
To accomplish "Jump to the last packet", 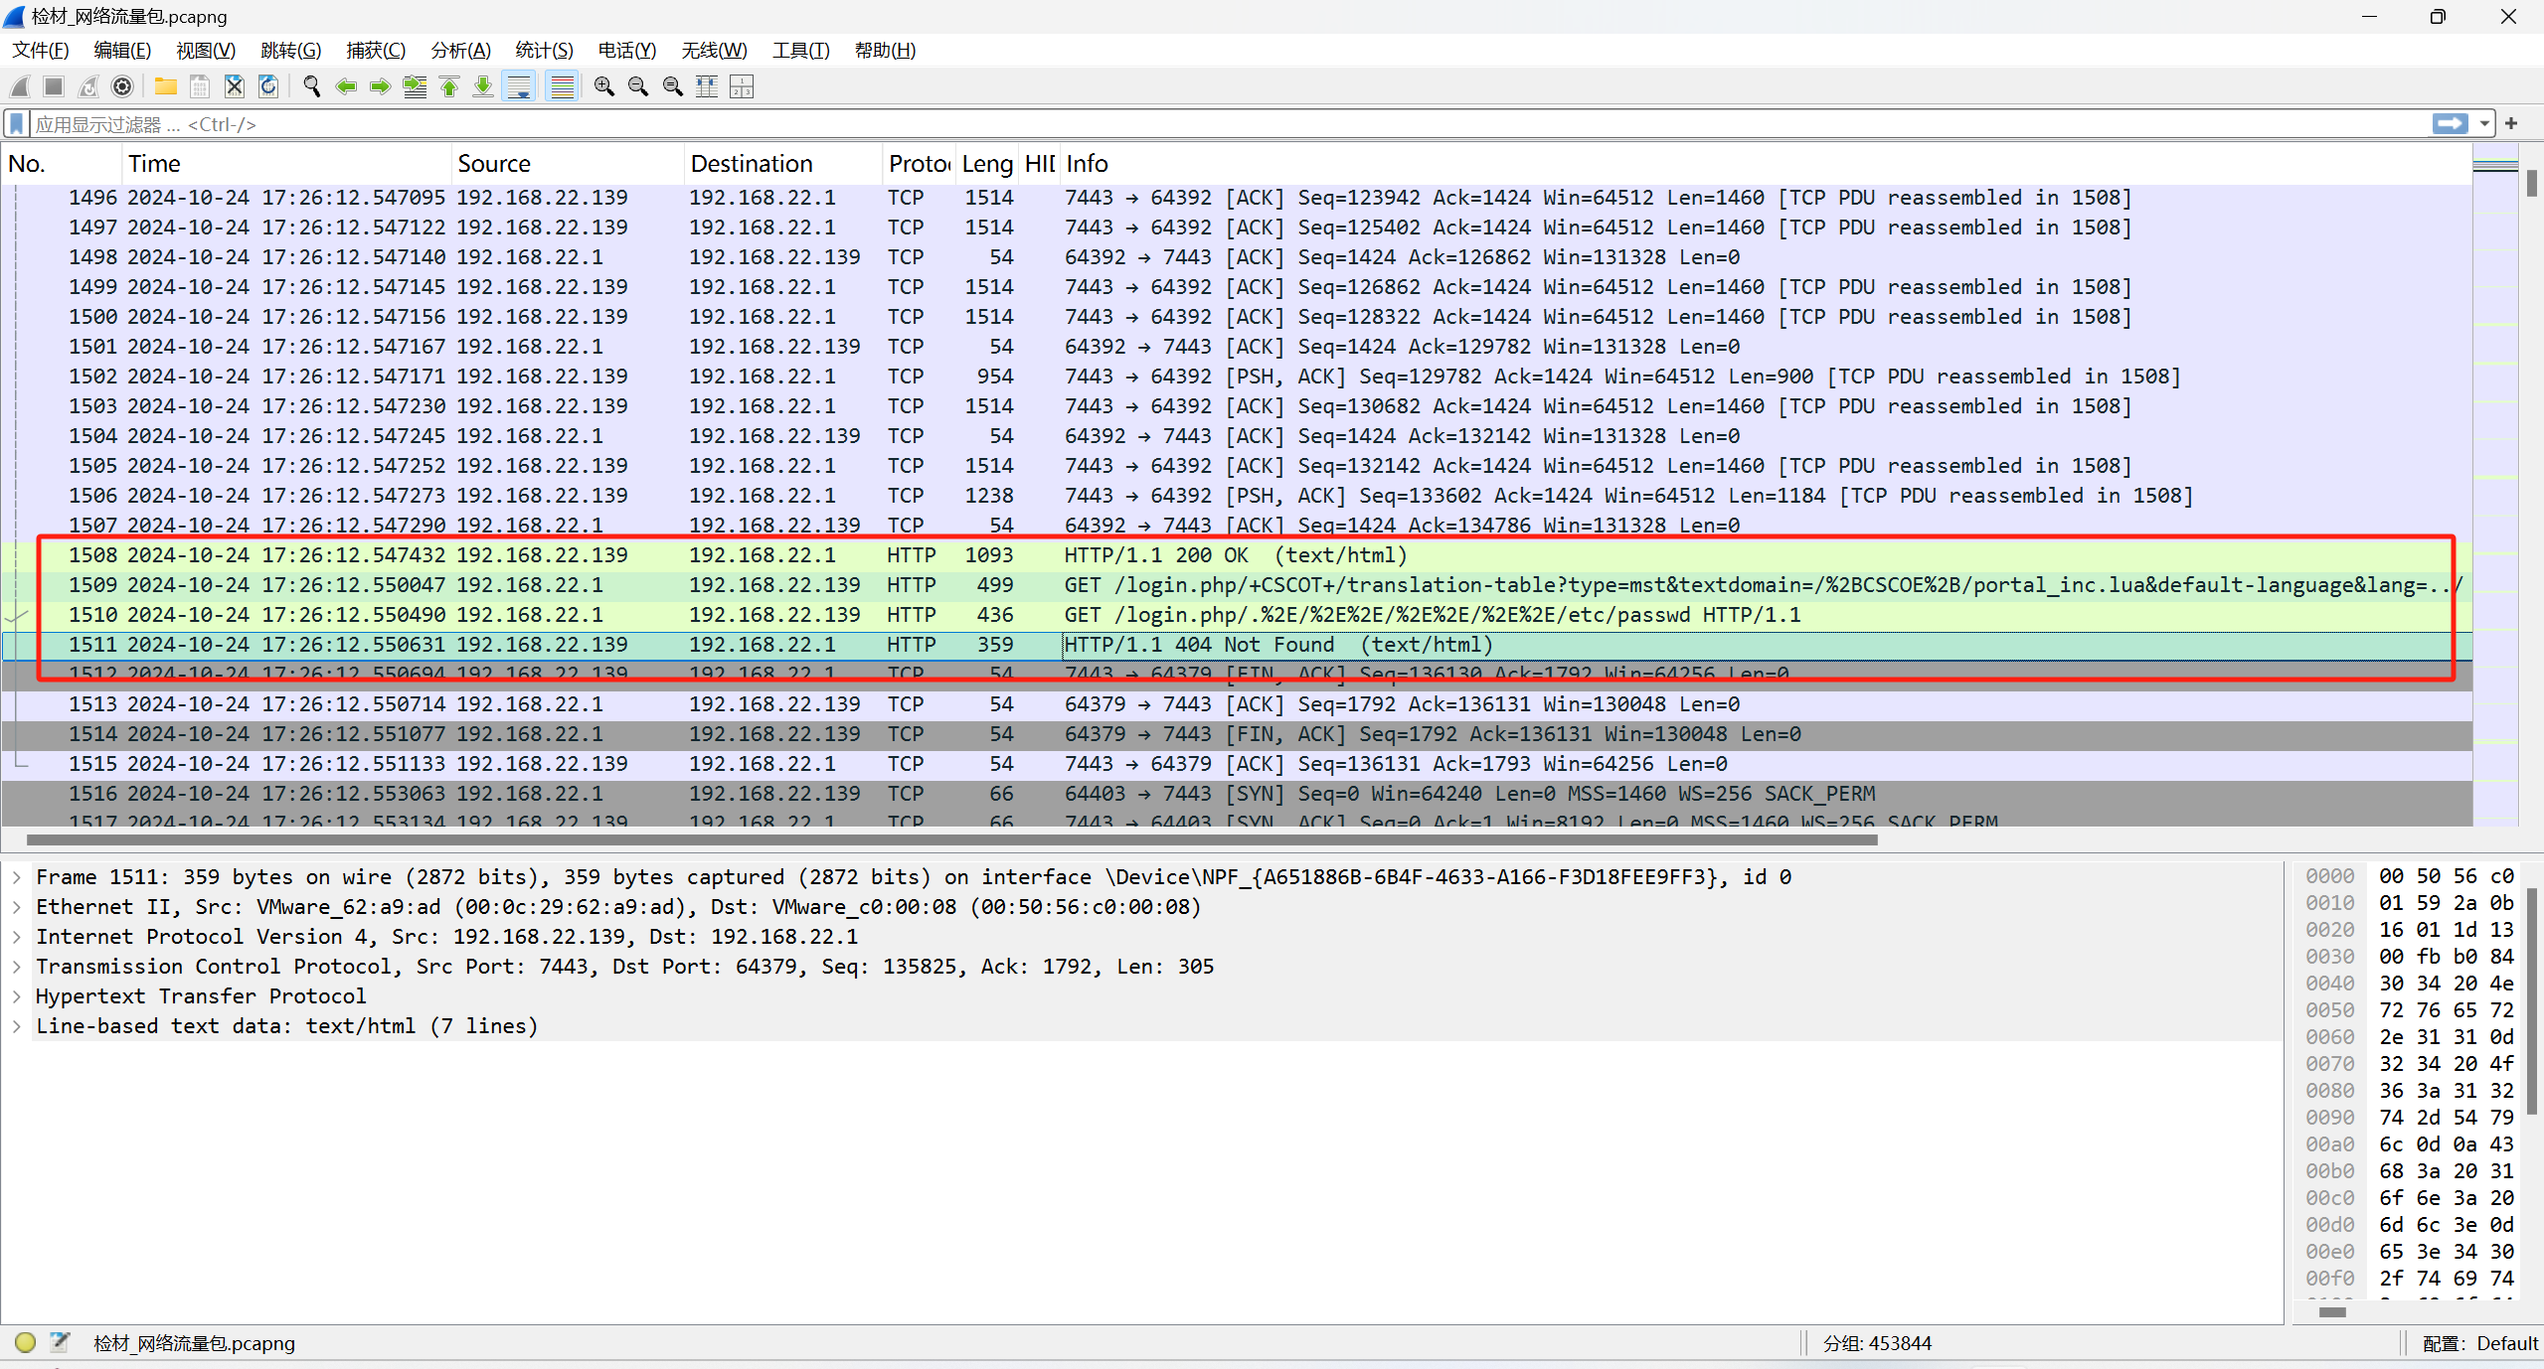I will pyautogui.click(x=483, y=87).
